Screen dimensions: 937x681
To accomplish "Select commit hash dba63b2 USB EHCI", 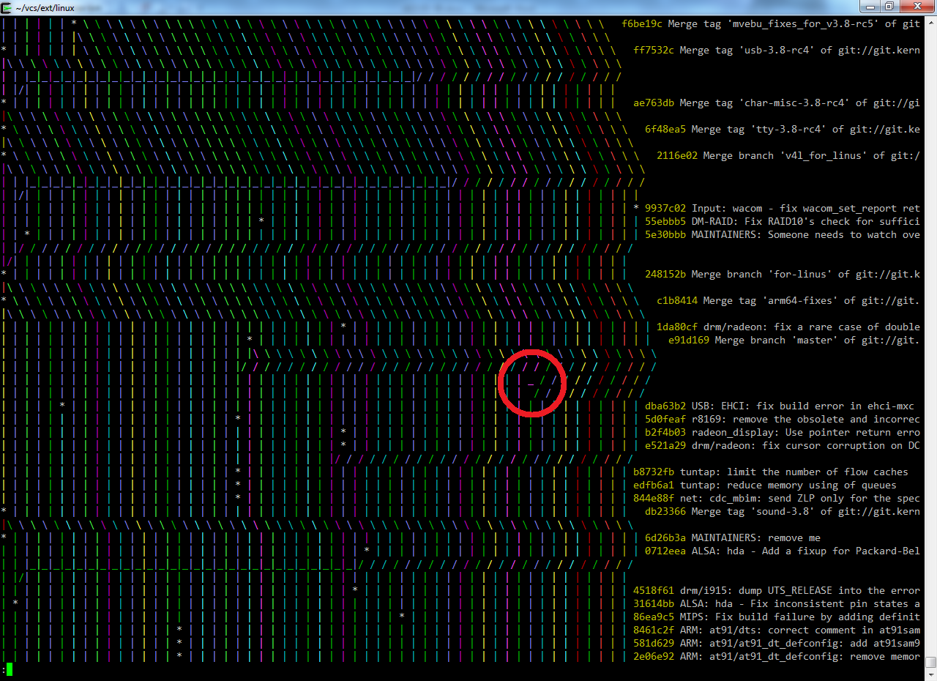I will 665,406.
